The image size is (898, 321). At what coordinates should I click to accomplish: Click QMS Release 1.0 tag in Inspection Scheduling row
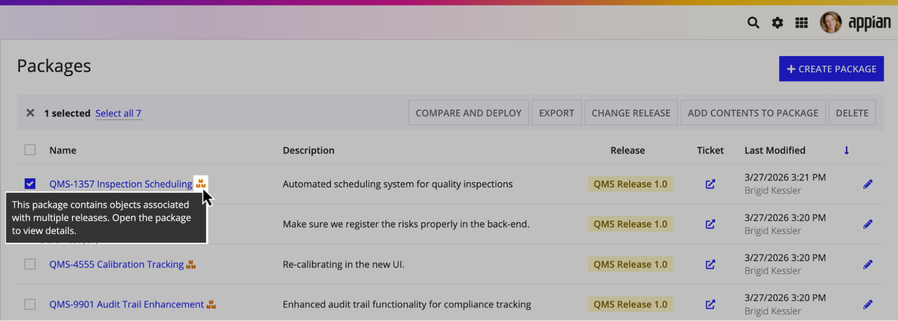pyautogui.click(x=630, y=184)
